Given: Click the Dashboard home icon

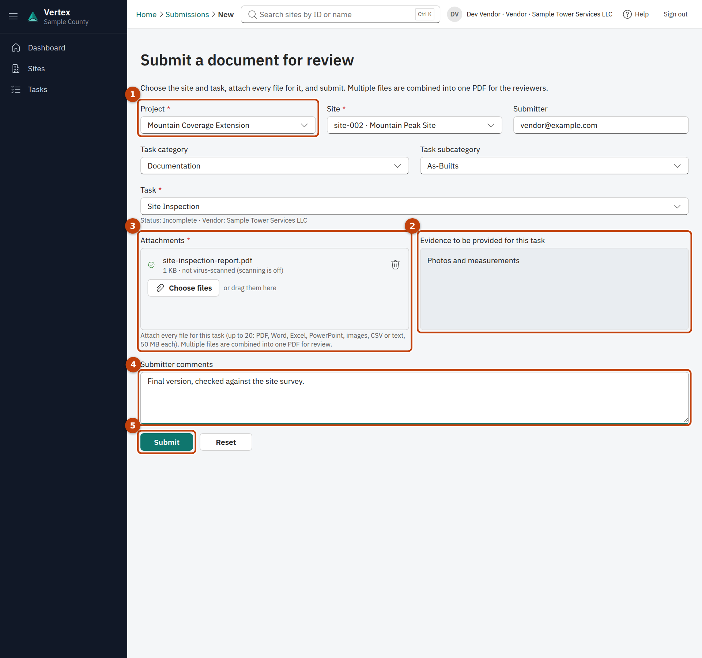Looking at the screenshot, I should 16,48.
